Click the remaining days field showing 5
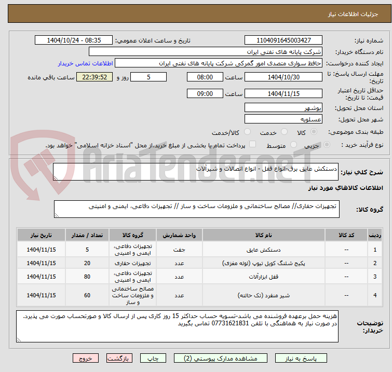This screenshot has height=372, width=392. (x=148, y=77)
